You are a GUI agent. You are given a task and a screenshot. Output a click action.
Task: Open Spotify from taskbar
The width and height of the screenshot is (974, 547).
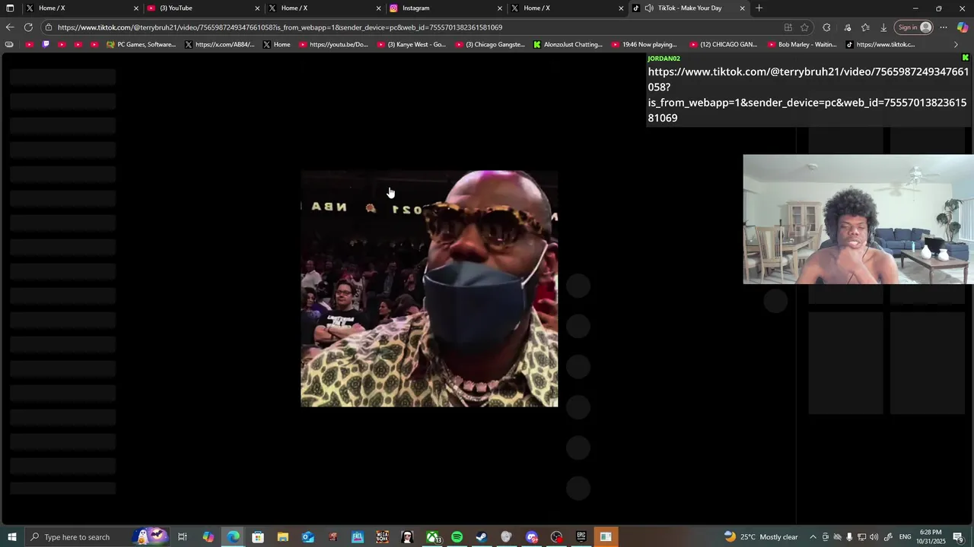point(457,537)
